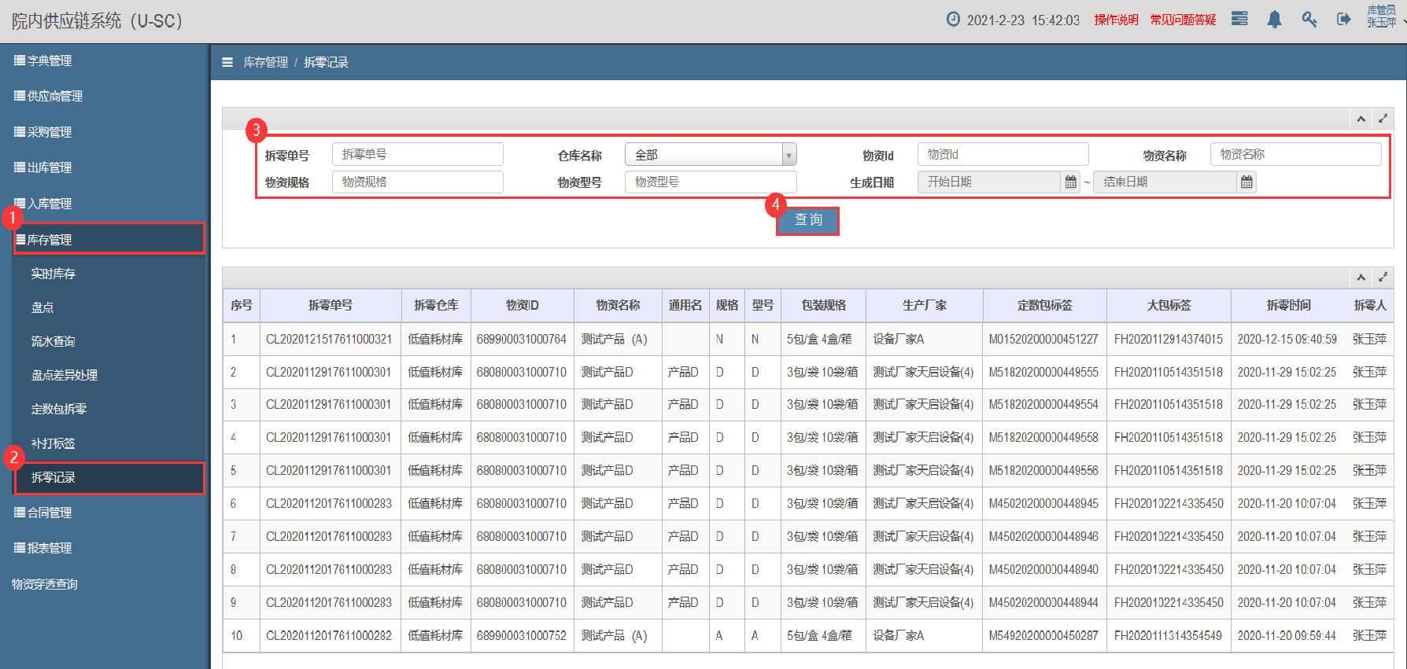Select label cell M4502020000044​8945
The height and width of the screenshot is (669, 1407).
1043,503
